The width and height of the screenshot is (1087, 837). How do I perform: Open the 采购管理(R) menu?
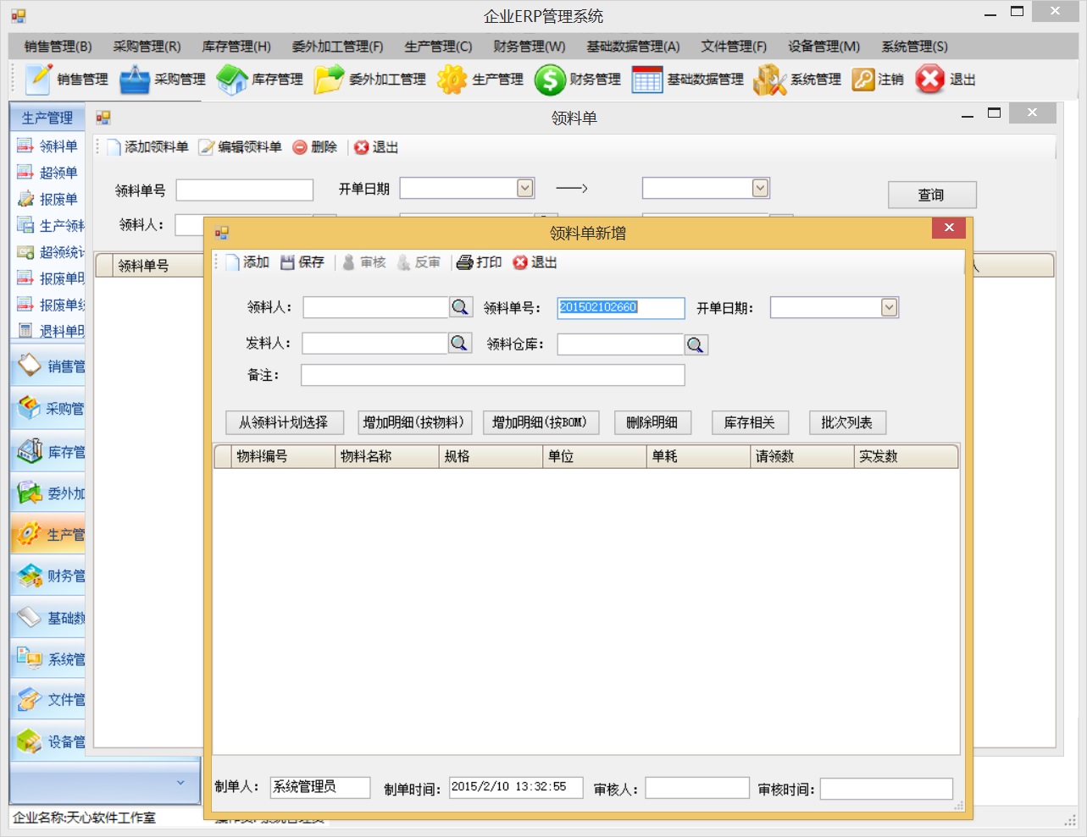click(147, 47)
